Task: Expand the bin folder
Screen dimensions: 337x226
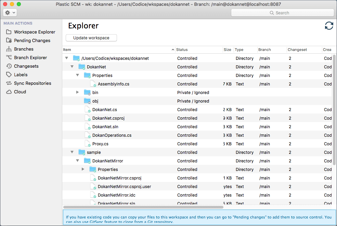Action: coord(78,92)
